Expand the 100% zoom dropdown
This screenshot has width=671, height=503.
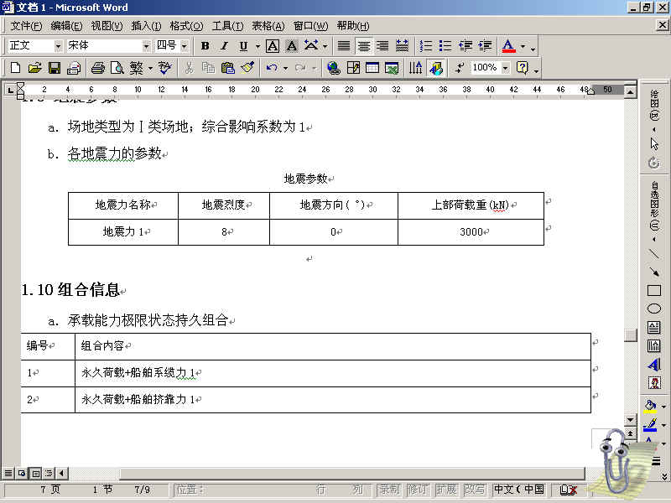(x=505, y=68)
